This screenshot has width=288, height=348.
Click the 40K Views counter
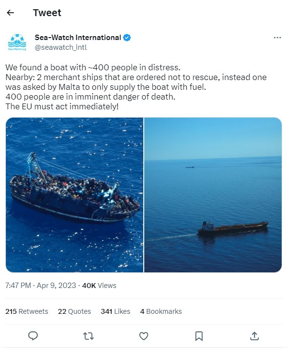[x=99, y=286]
